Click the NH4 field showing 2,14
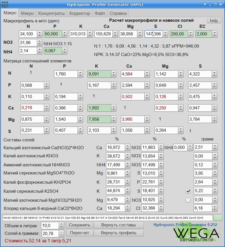225x247 pixels. click(x=28, y=51)
